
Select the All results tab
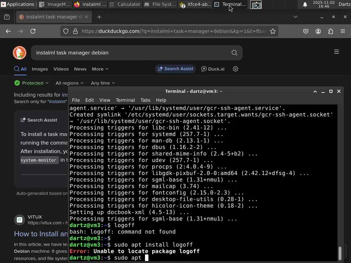(x=20, y=69)
